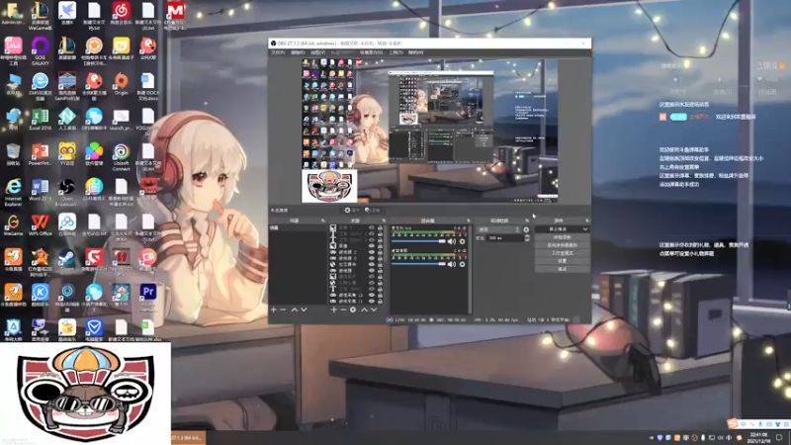
Task: Select the Internet Explorer desktop icon
Action: (13, 192)
